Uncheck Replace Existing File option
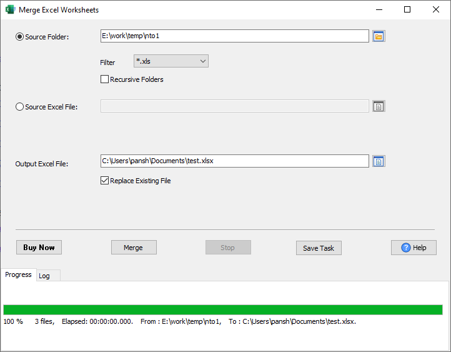Screen dimensions: 451x352 [104, 181]
